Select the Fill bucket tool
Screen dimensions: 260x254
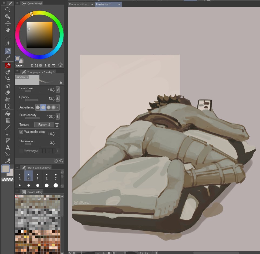(8, 114)
